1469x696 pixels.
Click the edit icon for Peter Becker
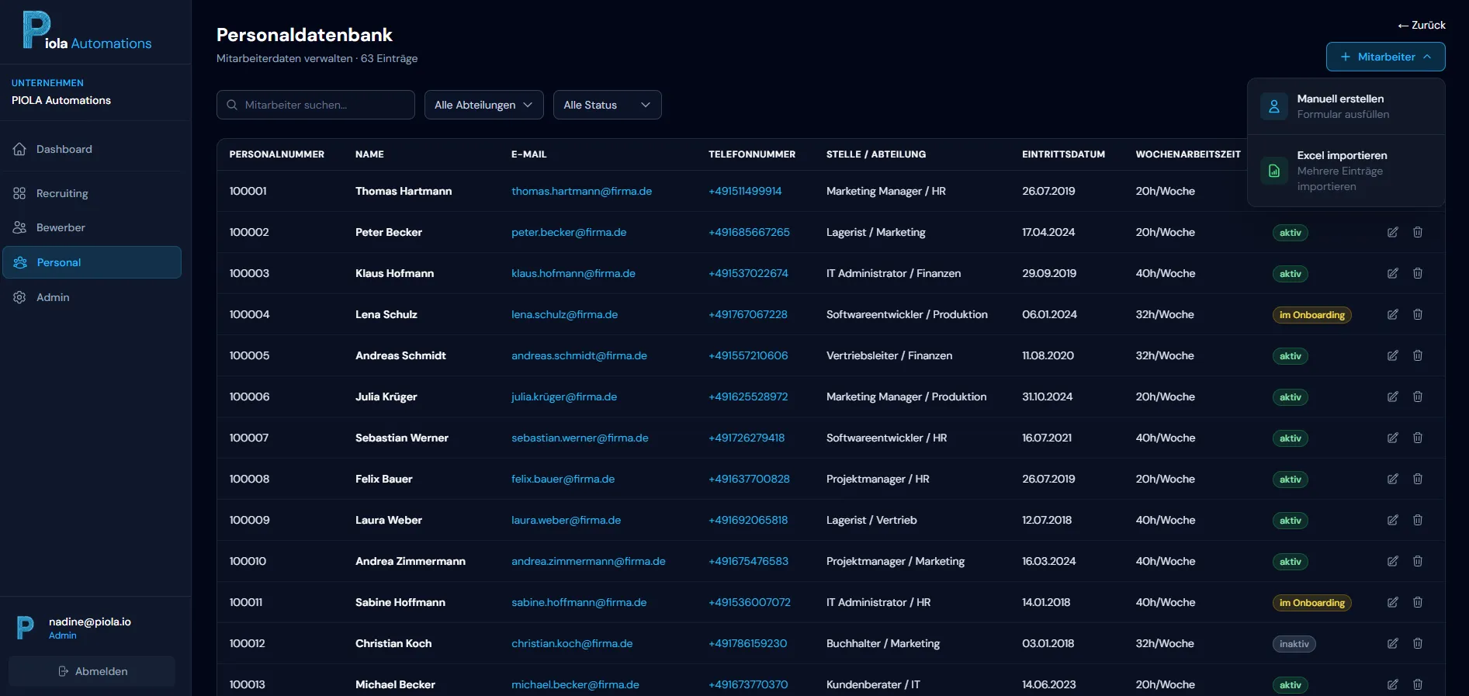click(x=1392, y=232)
